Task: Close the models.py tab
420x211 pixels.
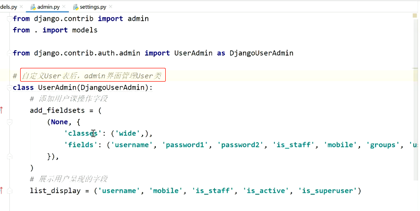Action: [22, 7]
